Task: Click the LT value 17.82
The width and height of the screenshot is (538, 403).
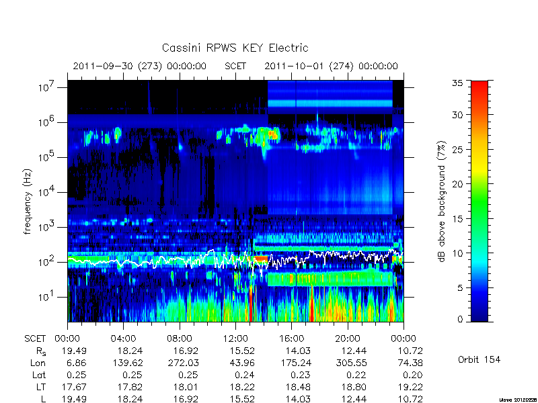Action: pos(130,387)
